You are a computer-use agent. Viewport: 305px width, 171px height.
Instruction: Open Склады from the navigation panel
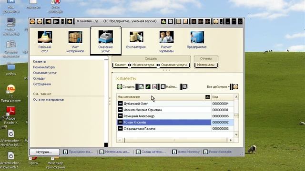click(39, 78)
